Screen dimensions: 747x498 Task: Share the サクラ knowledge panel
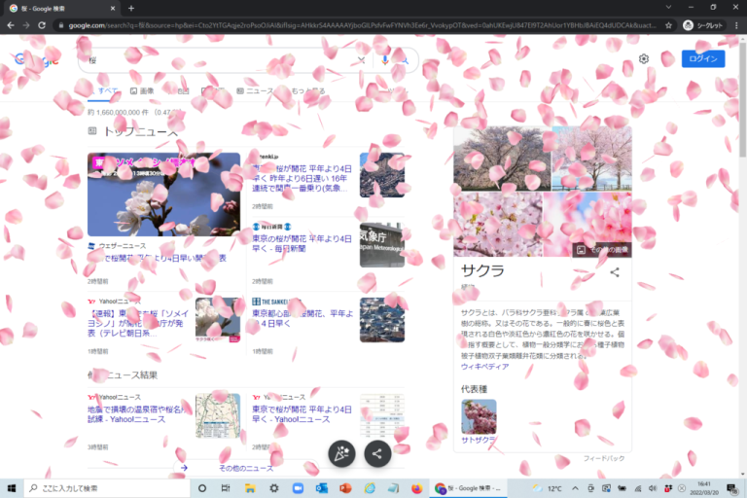615,272
